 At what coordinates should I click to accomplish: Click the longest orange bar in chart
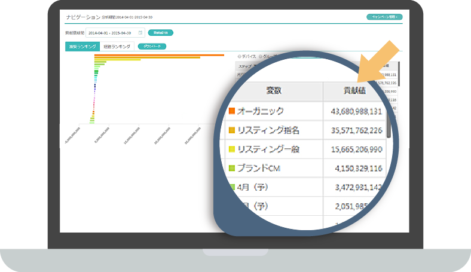click(159, 55)
